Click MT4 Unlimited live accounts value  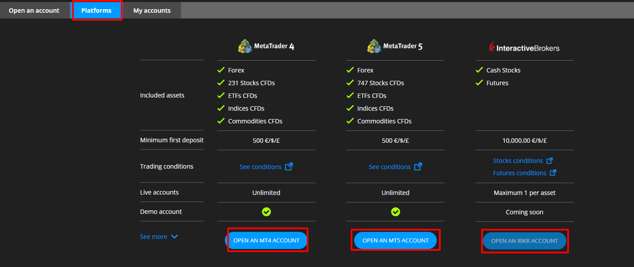point(266,193)
